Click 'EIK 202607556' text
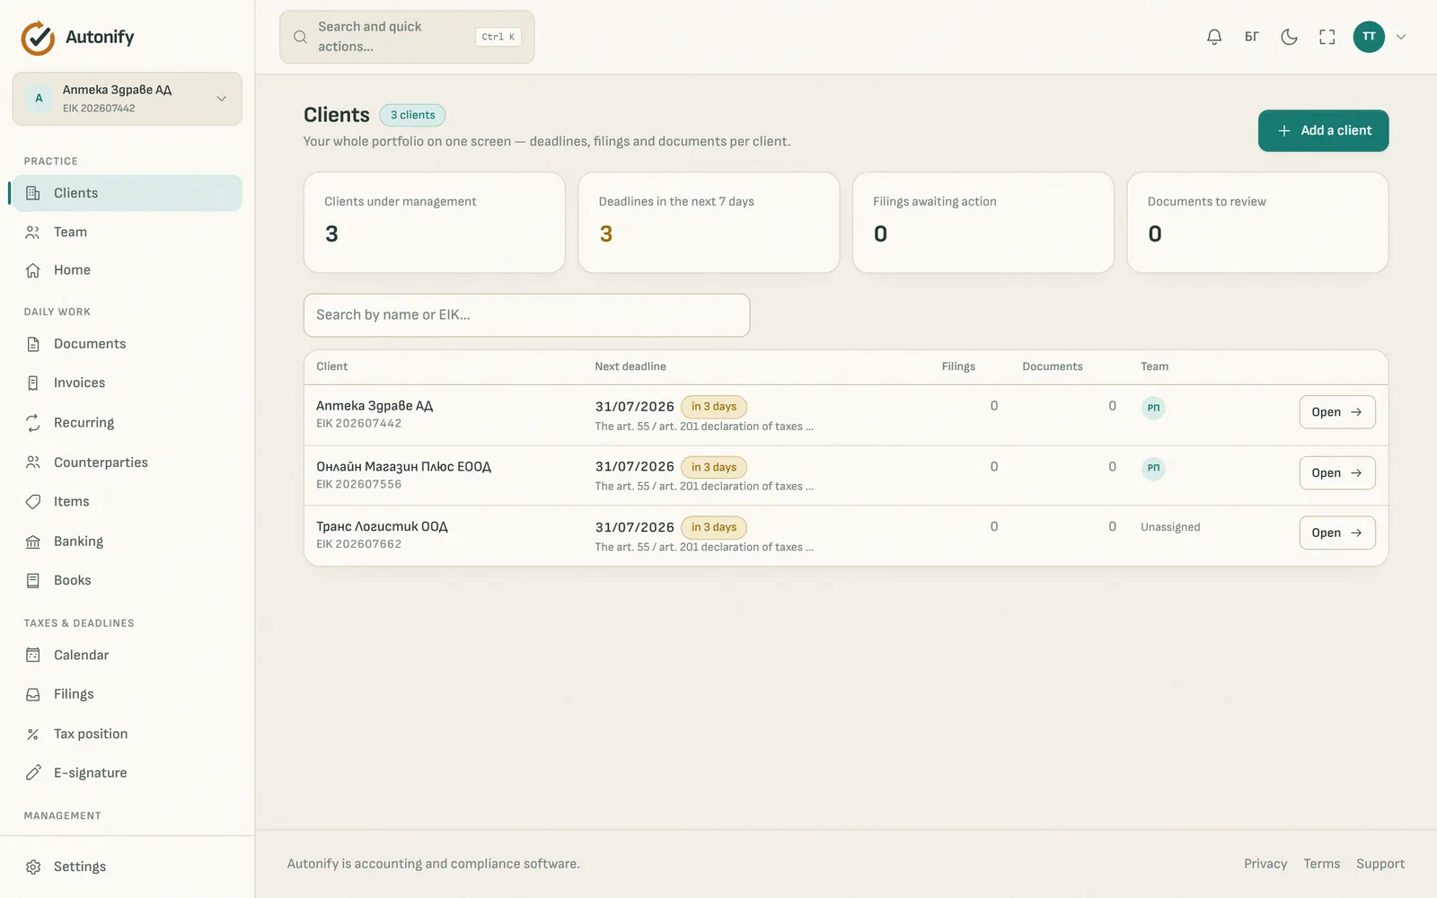 359,484
